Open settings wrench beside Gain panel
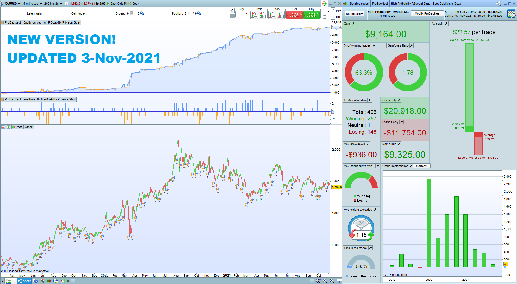517x284 pixels. point(353,24)
